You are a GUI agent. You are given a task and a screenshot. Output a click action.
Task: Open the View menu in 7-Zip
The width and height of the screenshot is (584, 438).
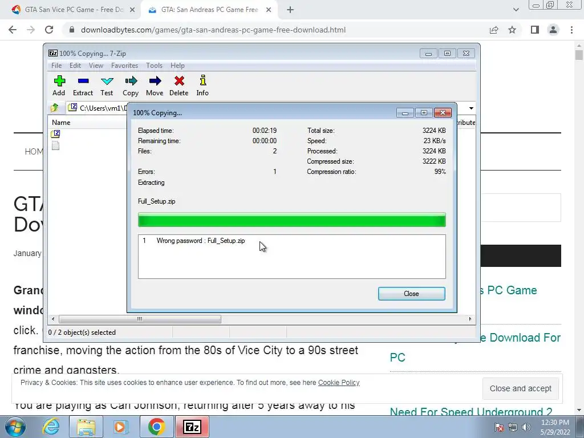click(96, 66)
